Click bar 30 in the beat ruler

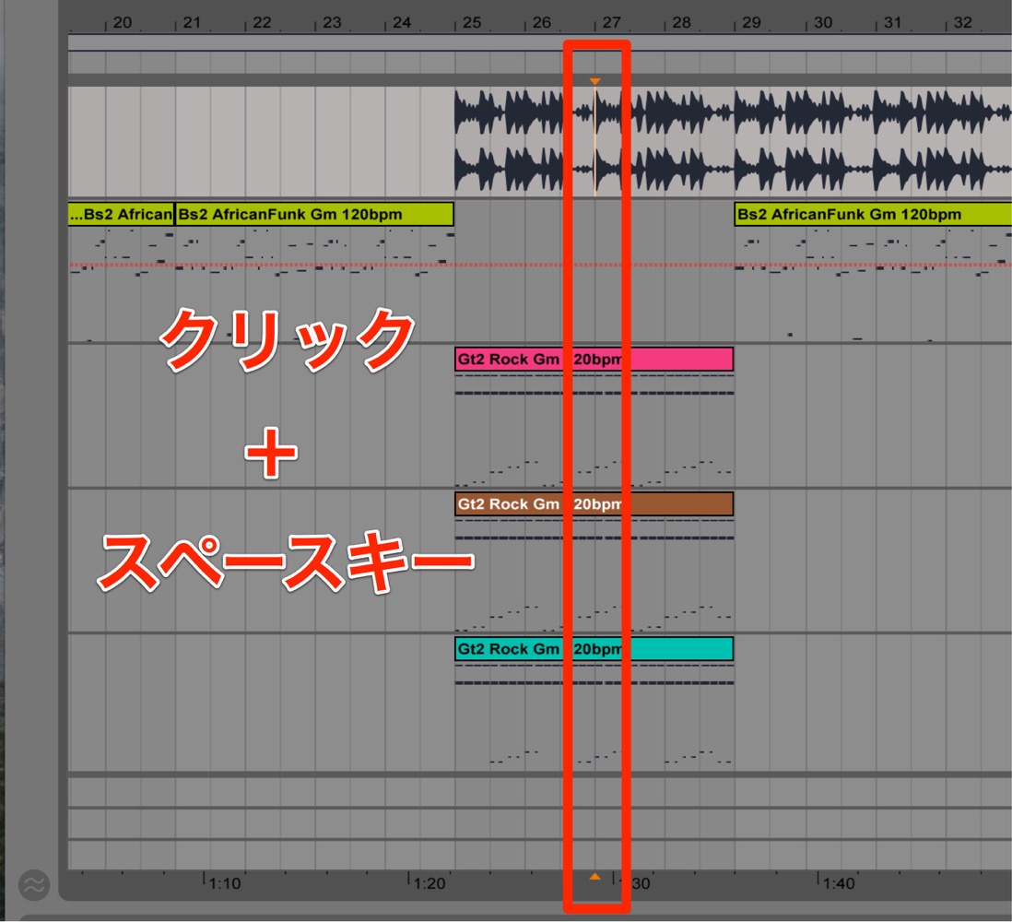click(x=823, y=23)
